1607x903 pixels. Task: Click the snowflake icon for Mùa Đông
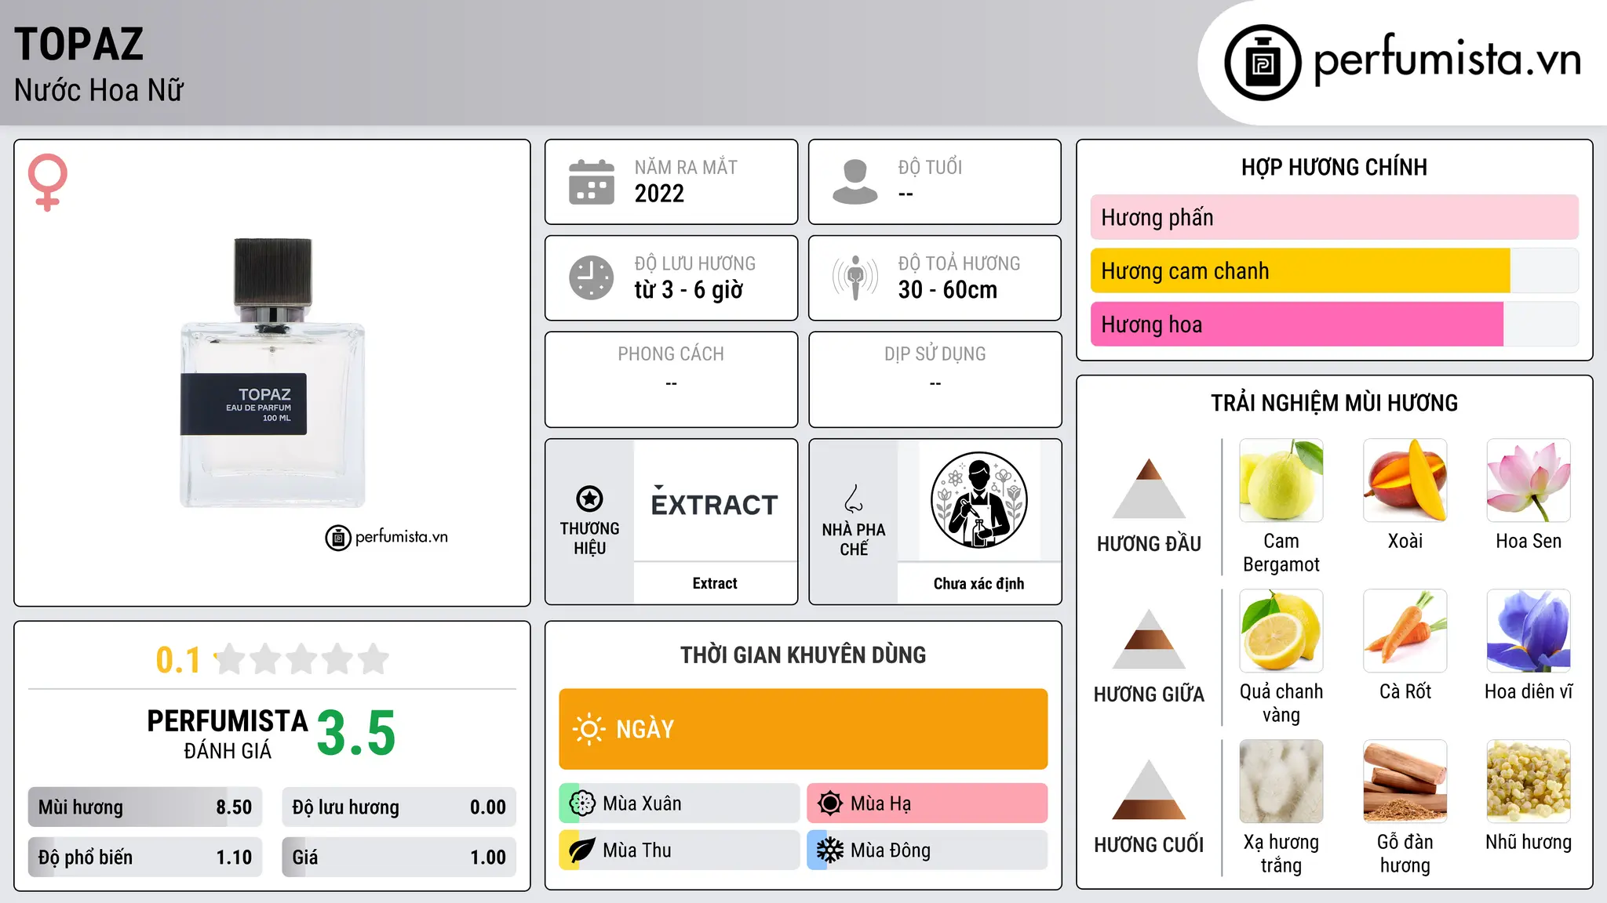click(x=829, y=850)
